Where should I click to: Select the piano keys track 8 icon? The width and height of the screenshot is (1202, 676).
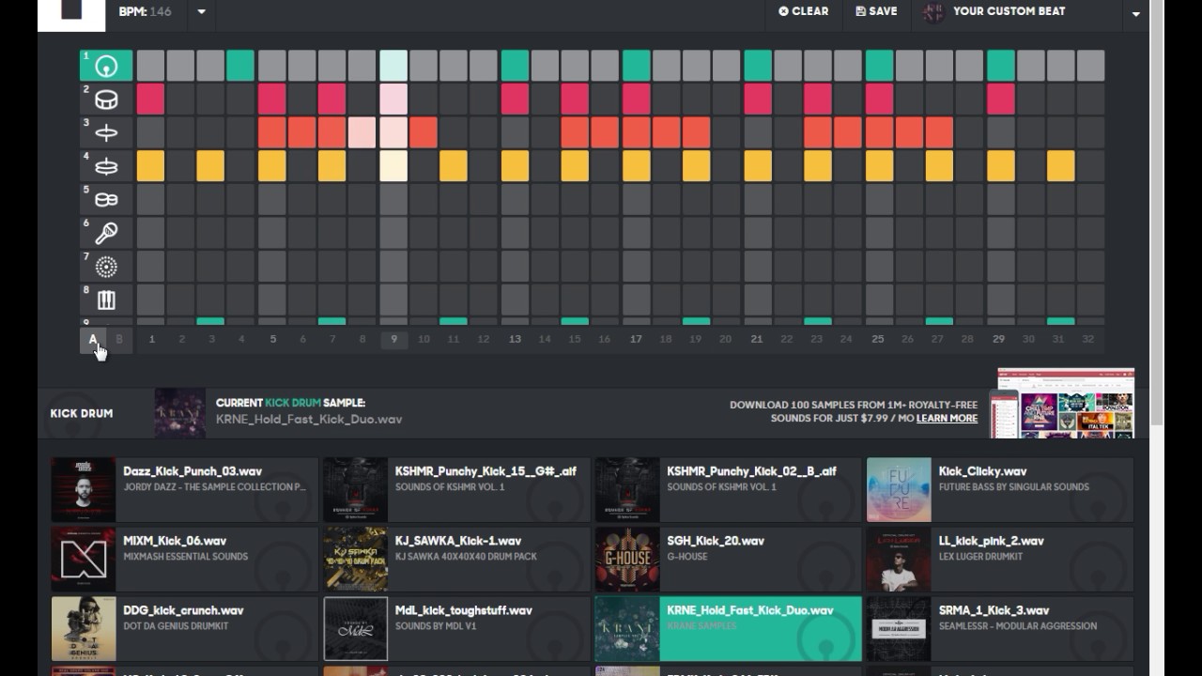point(106,300)
